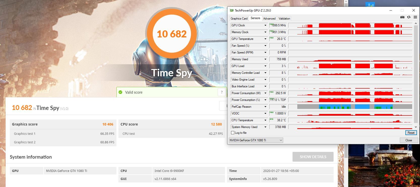Click the GPU-Z title bar app icon
Screen dimensions: 420x187
click(232, 10)
